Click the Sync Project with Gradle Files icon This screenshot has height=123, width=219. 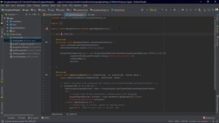coord(195,10)
